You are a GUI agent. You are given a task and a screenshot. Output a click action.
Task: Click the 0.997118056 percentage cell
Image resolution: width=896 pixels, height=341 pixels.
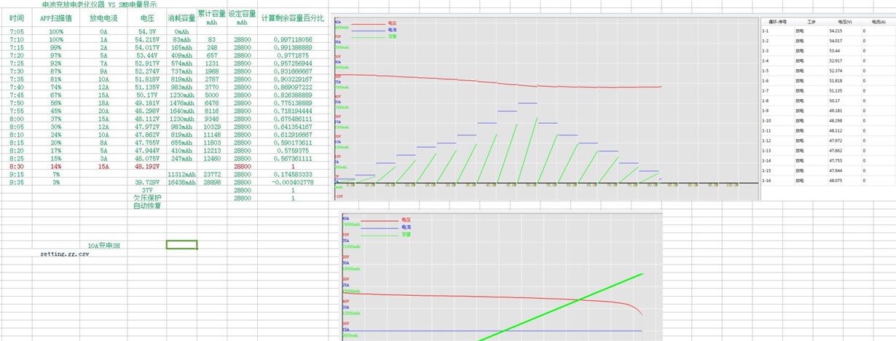[x=292, y=39]
